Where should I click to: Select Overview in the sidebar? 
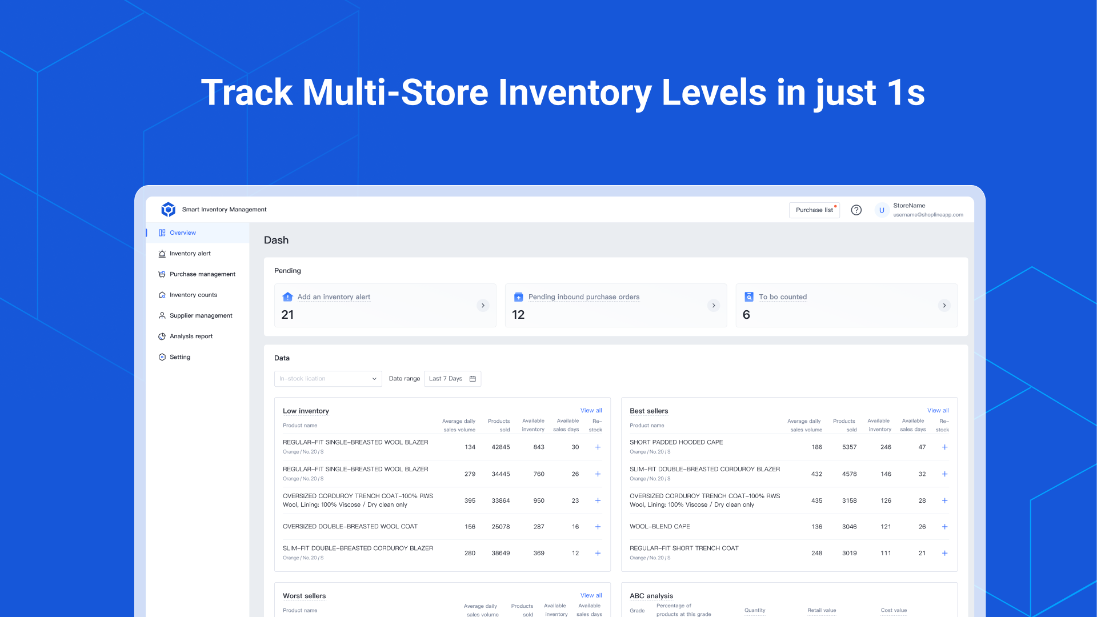pos(198,233)
